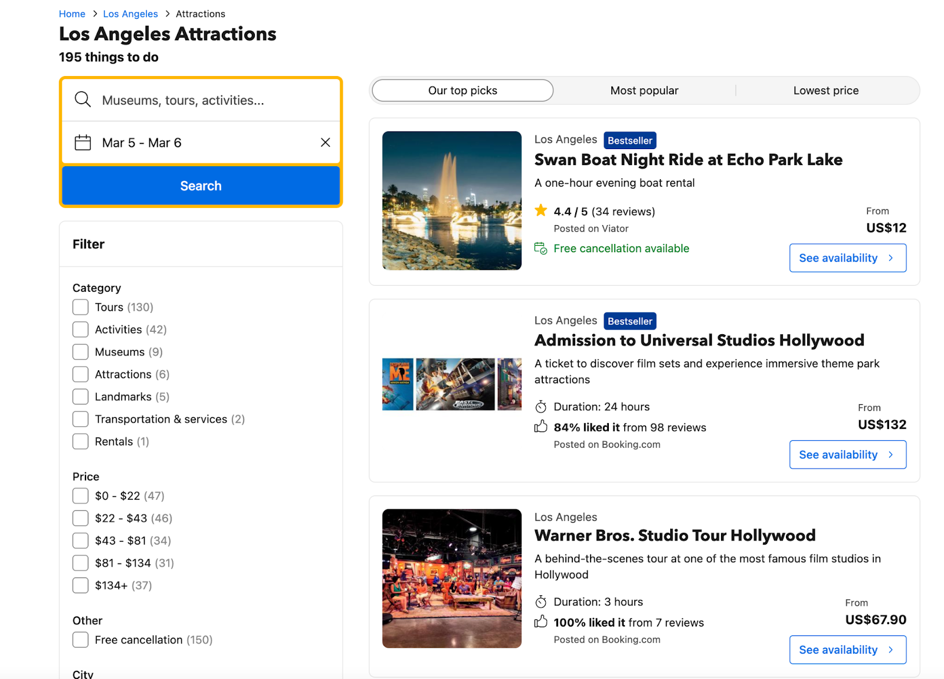The image size is (944, 679).
Task: Click the '195 things to do' count text
Action: click(x=109, y=57)
